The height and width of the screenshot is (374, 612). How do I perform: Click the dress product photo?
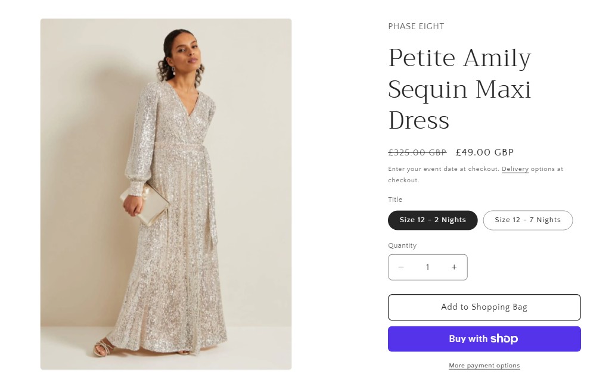166,194
